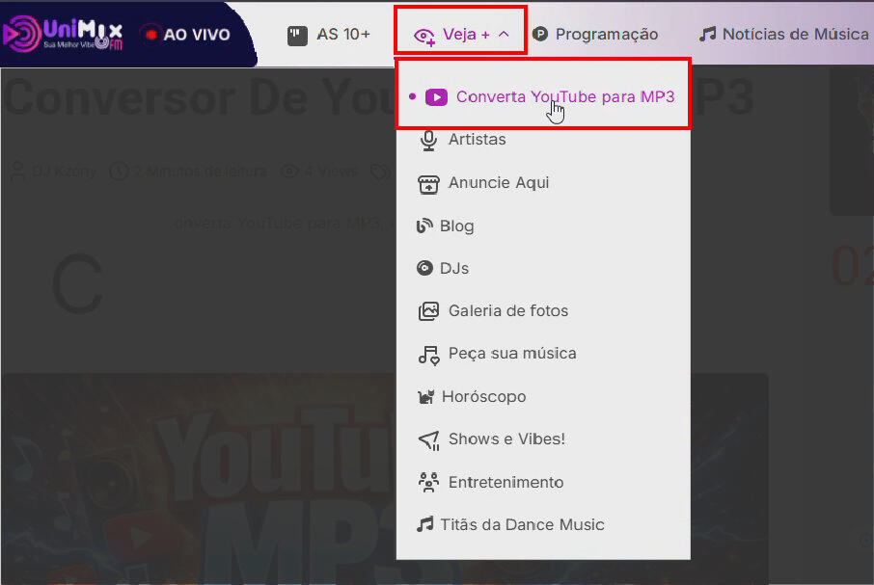Image resolution: width=874 pixels, height=585 pixels.
Task: Click the clock icon beside 2 Minutos de leitura
Action: click(x=119, y=171)
